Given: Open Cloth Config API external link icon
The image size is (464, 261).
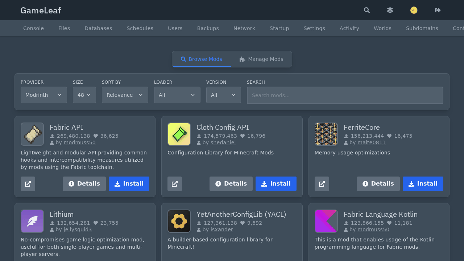Looking at the screenshot, I should (175, 184).
